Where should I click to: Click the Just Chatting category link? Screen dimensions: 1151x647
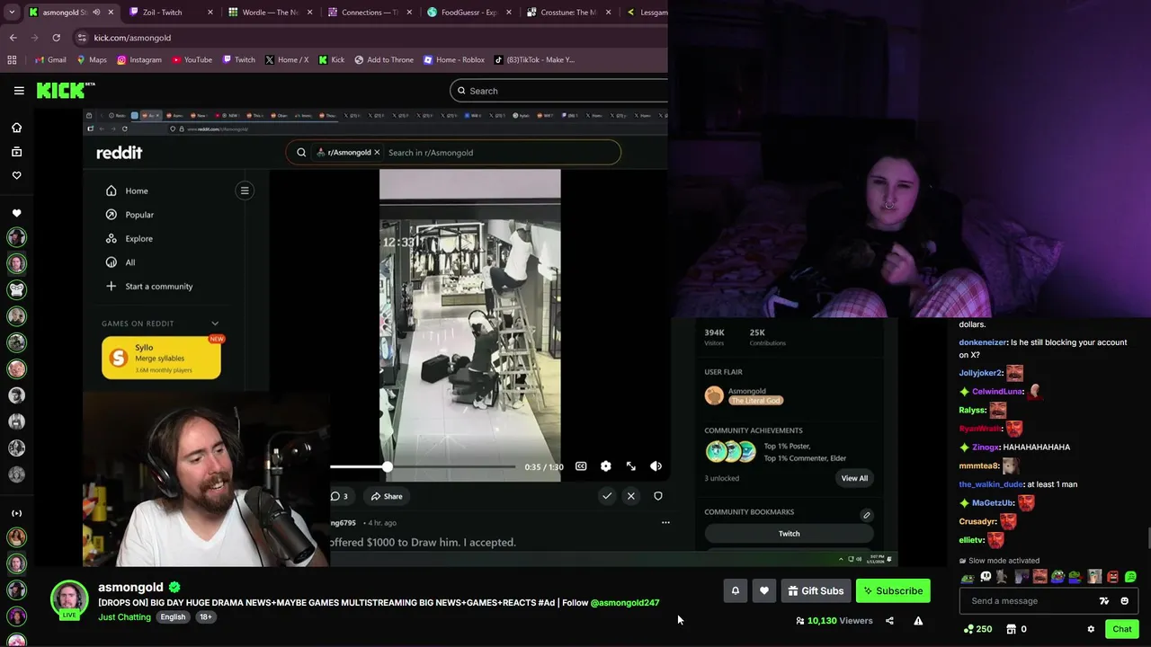(124, 617)
